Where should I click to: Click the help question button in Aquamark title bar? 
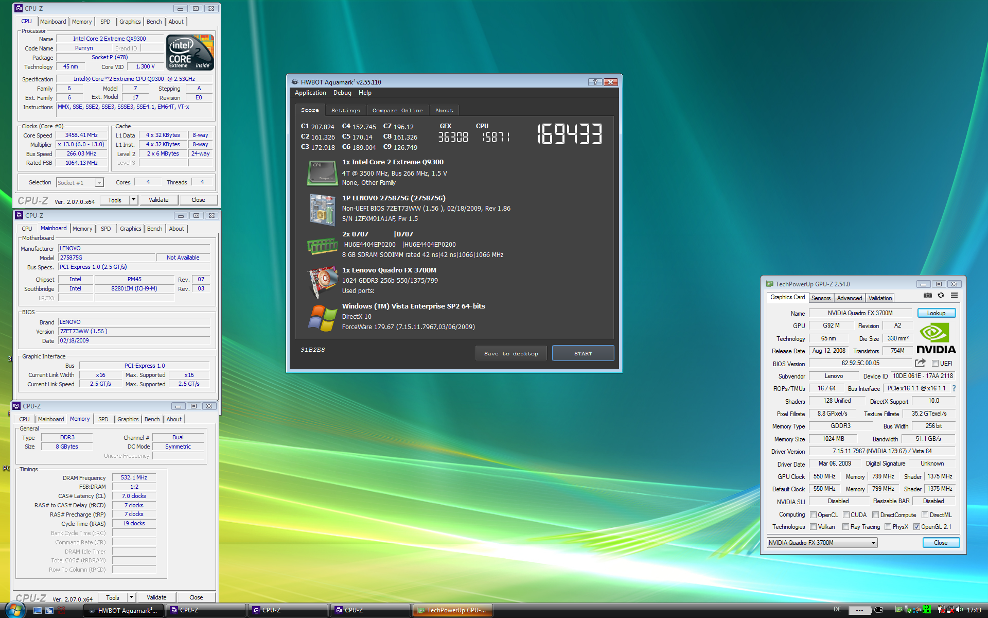595,82
